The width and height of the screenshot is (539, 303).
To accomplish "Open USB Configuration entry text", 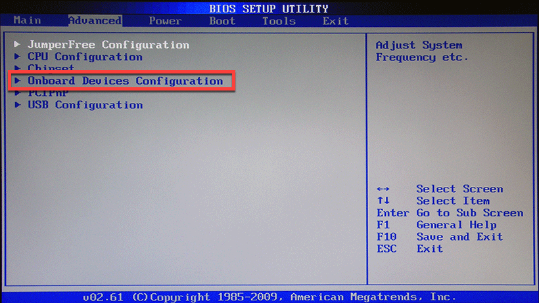I will 85,105.
